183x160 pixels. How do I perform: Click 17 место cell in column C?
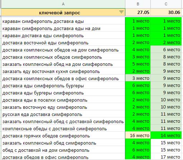(x=166, y=157)
